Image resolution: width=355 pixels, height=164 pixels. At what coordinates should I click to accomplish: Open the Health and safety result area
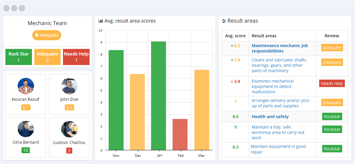pos(270,117)
